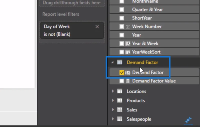Expand the Salespeople table
Screen dimensions: 200x127
coord(113,119)
